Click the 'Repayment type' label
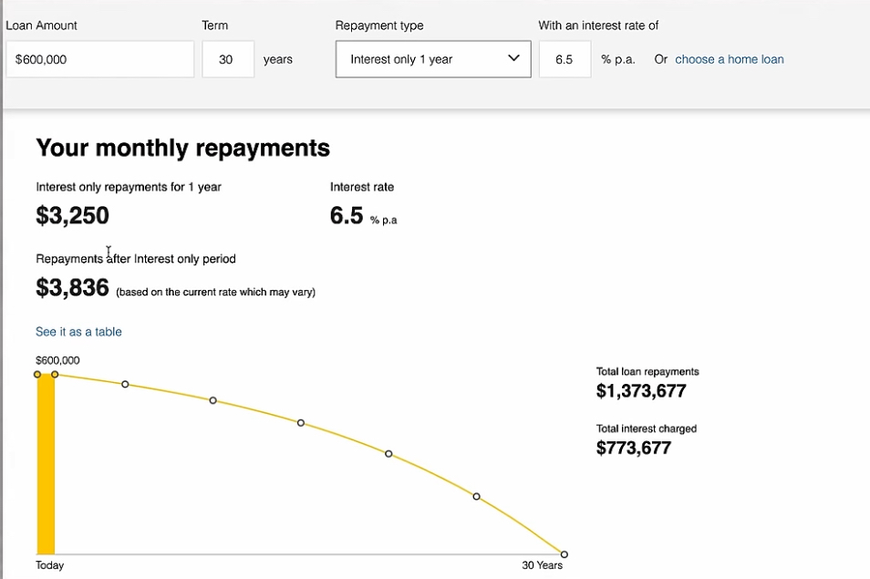This screenshot has width=870, height=579. [379, 26]
